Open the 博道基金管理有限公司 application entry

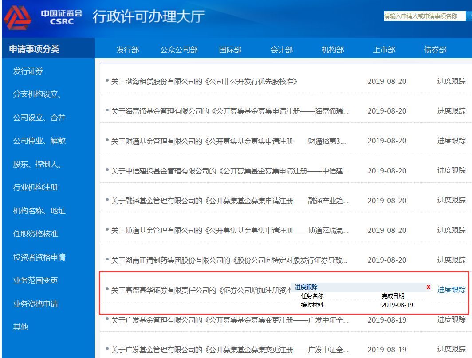tap(230, 231)
